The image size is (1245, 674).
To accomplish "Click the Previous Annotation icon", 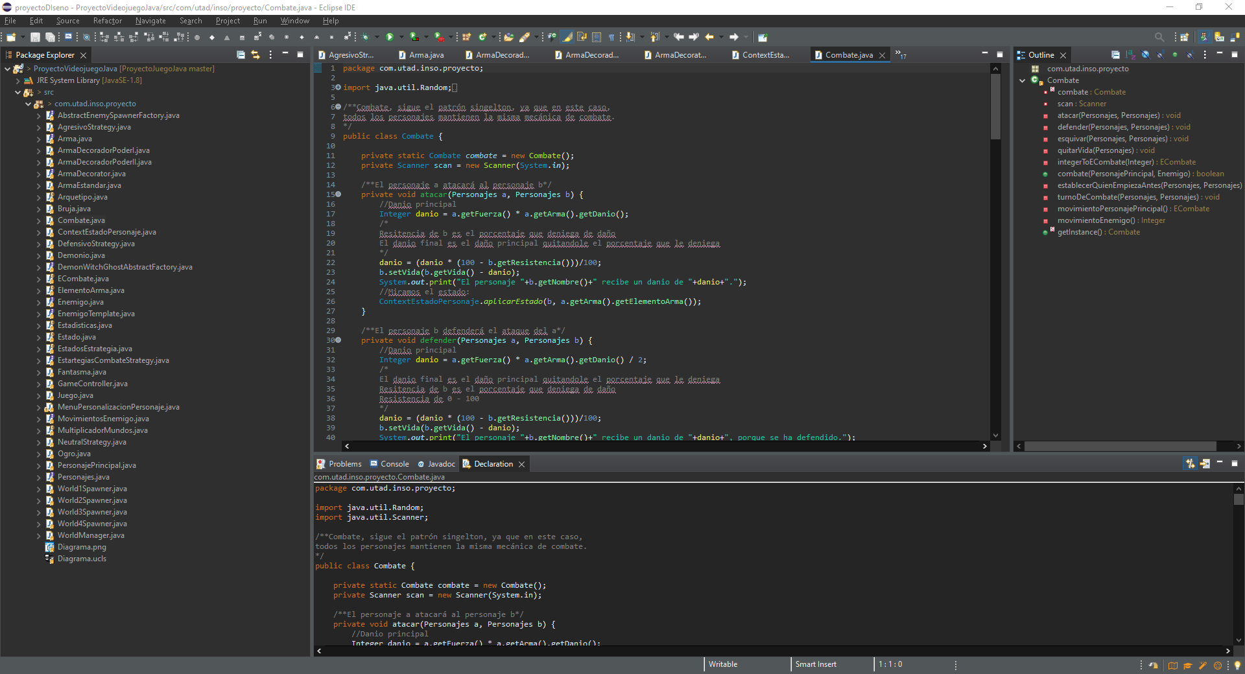I will click(x=654, y=37).
